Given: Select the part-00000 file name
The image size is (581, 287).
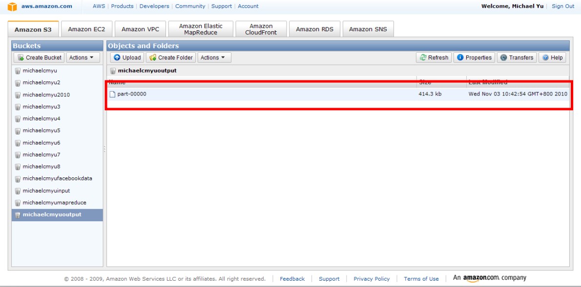Looking at the screenshot, I should click(x=132, y=95).
